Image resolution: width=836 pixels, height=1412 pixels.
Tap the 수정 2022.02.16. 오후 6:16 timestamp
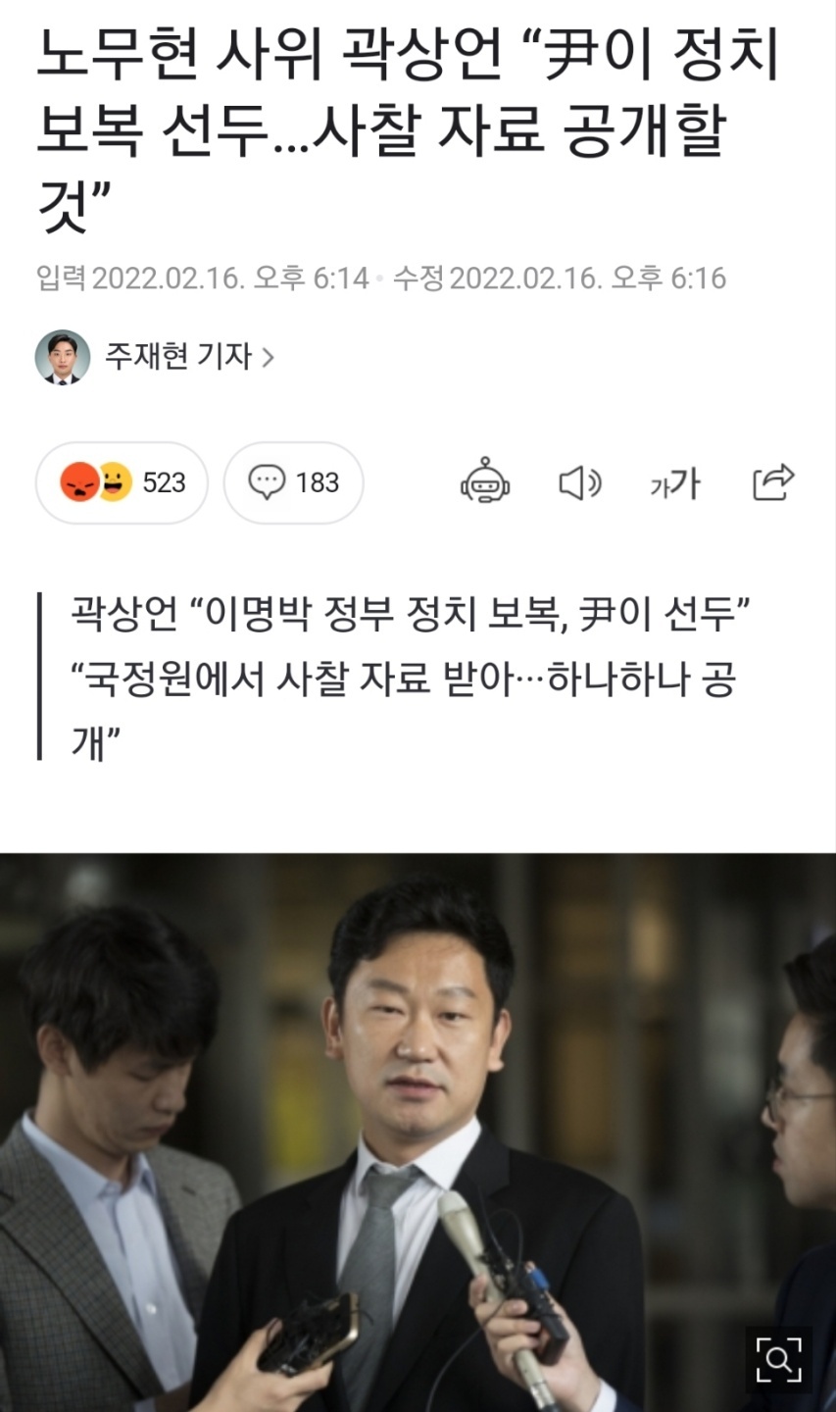pos(560,278)
